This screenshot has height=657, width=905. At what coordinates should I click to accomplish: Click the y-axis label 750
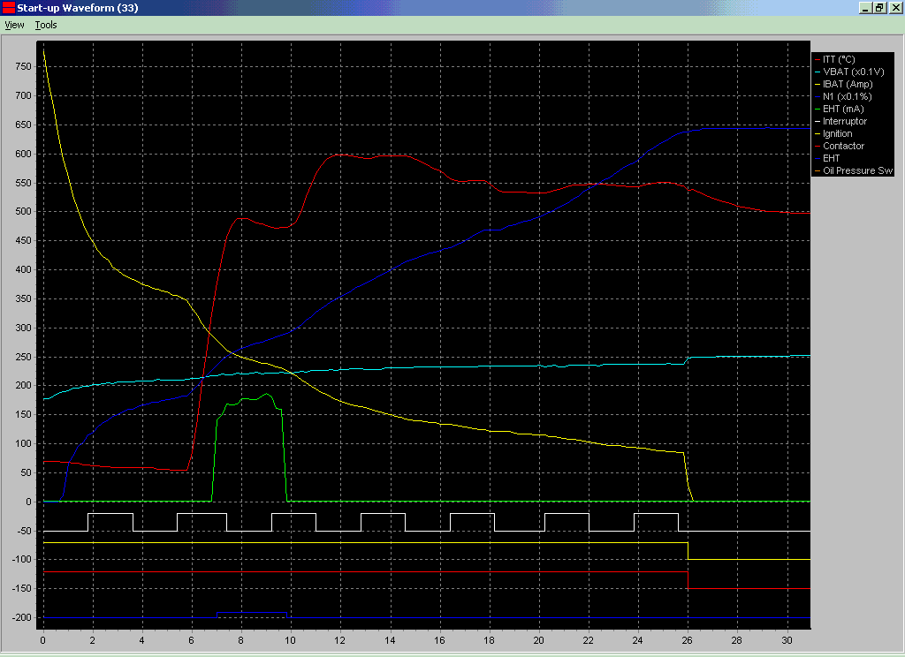click(x=23, y=66)
